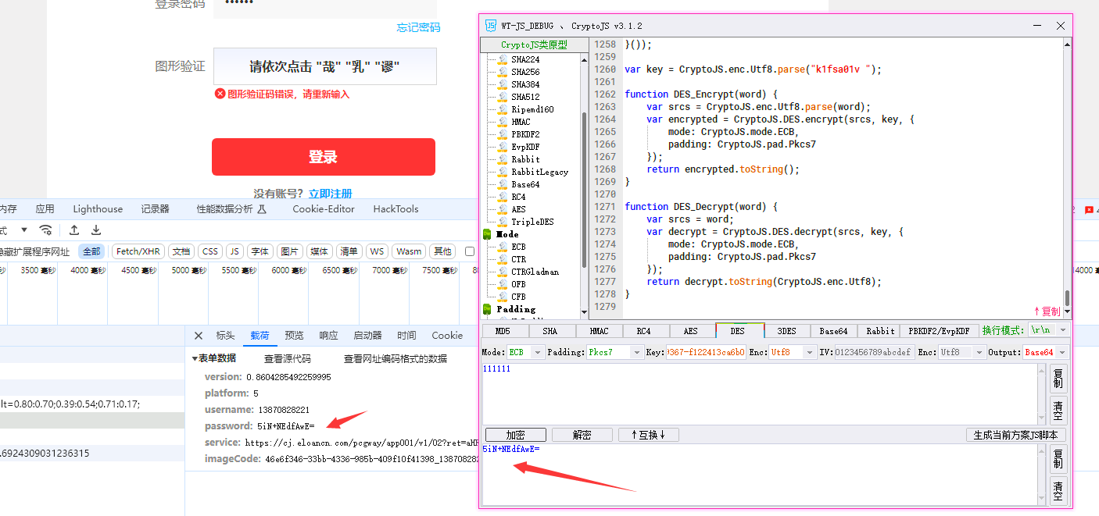Open the 响应 response tab
The height and width of the screenshot is (516, 1099).
click(328, 336)
